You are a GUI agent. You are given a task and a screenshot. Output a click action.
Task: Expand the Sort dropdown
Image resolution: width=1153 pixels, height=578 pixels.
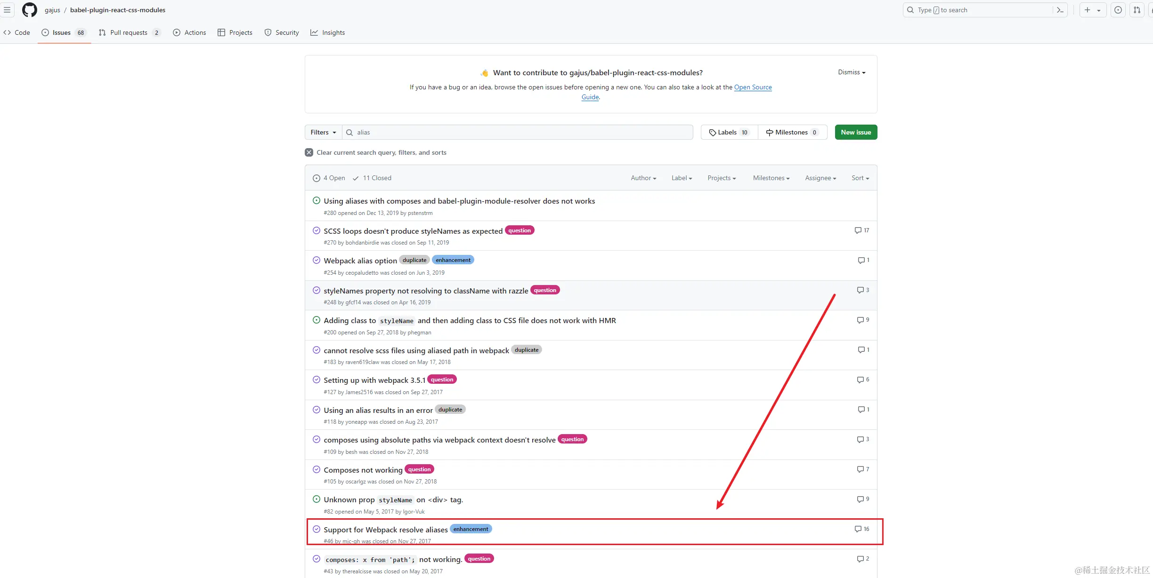pos(860,178)
